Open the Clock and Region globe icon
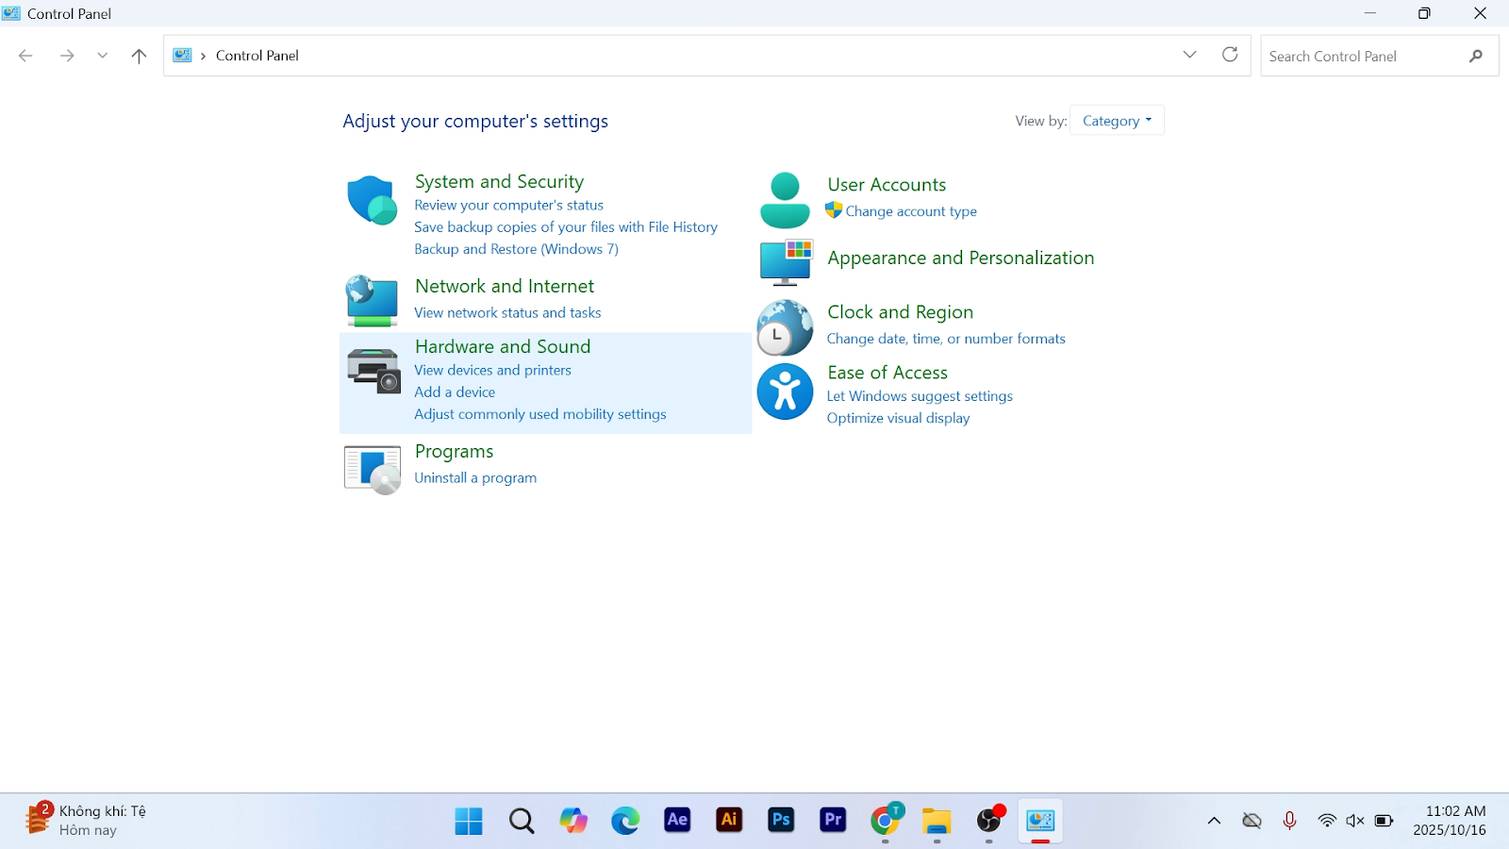 point(785,327)
